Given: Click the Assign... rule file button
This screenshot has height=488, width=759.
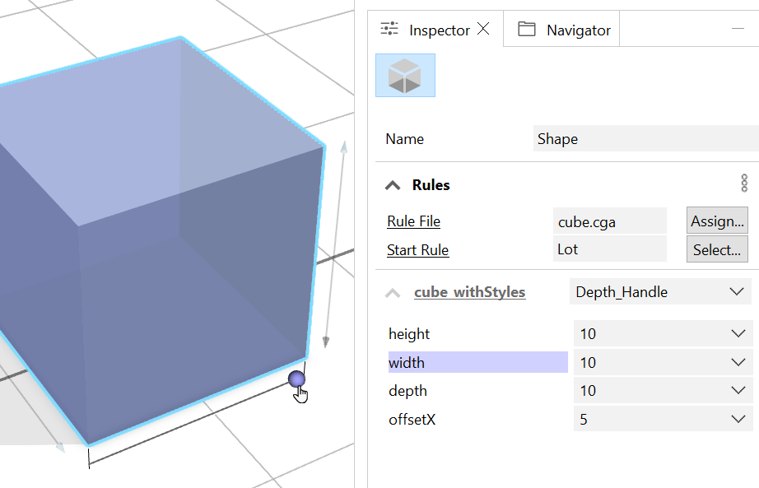Looking at the screenshot, I should 718,221.
